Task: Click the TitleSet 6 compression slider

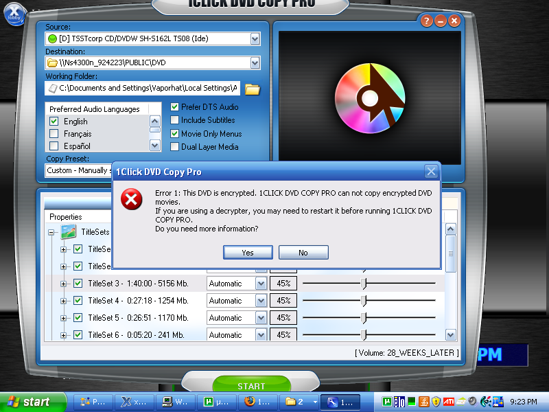Action: click(x=369, y=335)
